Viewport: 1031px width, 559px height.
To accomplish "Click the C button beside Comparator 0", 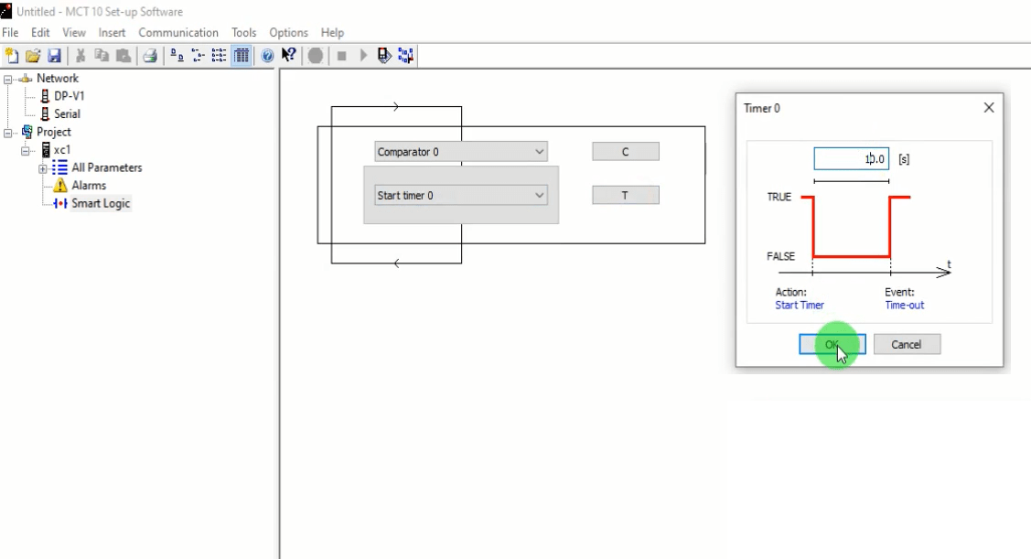I will click(x=625, y=152).
